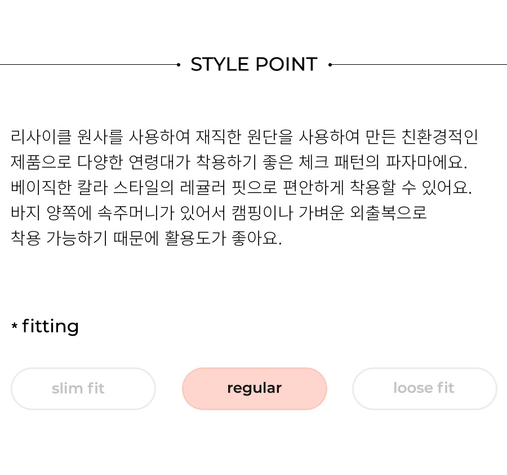This screenshot has width=507, height=475.
Task: Click the phrase 활용도가 좋아요 in last line
Action: click(x=223, y=238)
